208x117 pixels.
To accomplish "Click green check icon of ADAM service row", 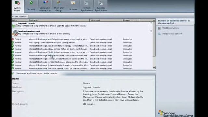I will (x=13, y=49).
